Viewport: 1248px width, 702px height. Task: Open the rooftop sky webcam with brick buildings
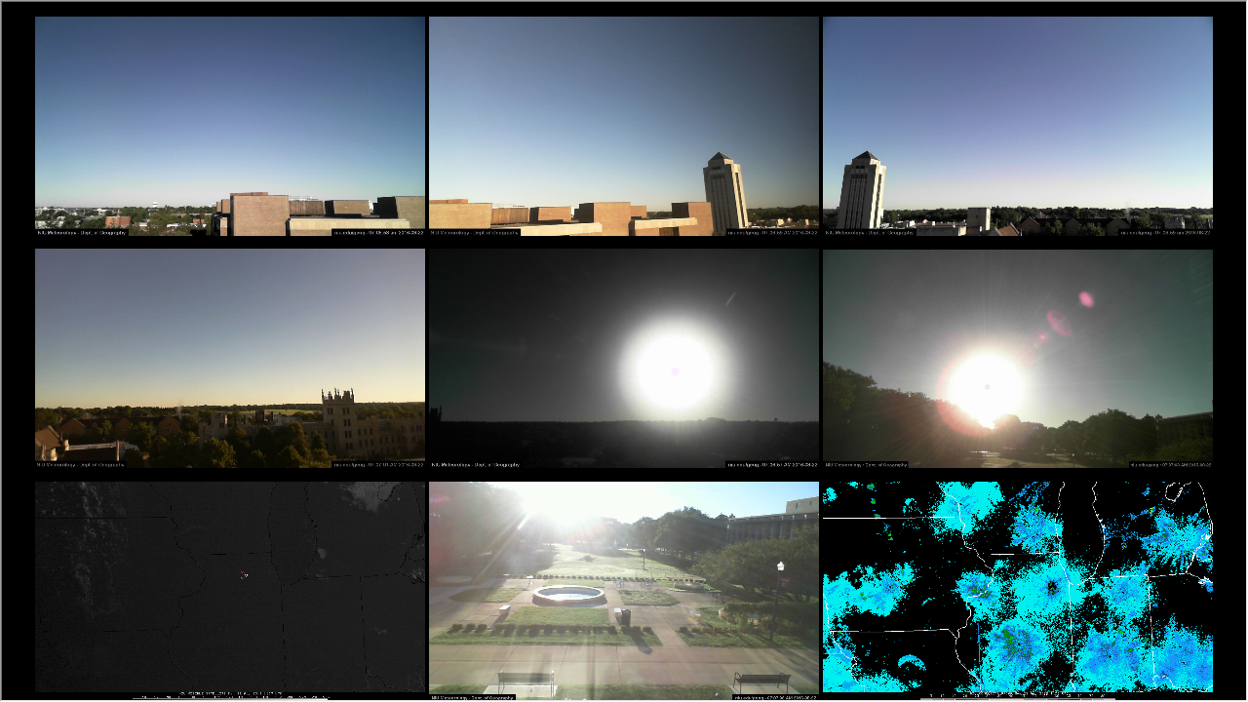(x=230, y=126)
